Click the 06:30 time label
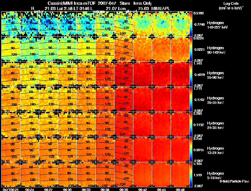The image size is (251, 191). (x=67, y=189)
